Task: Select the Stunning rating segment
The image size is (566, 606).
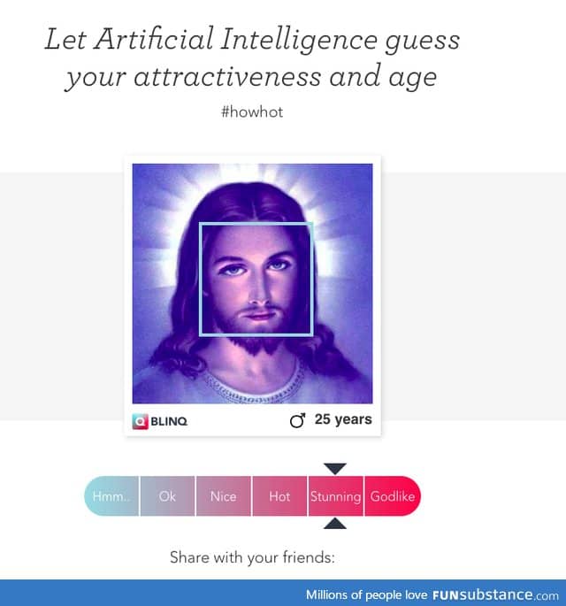Action: point(335,496)
